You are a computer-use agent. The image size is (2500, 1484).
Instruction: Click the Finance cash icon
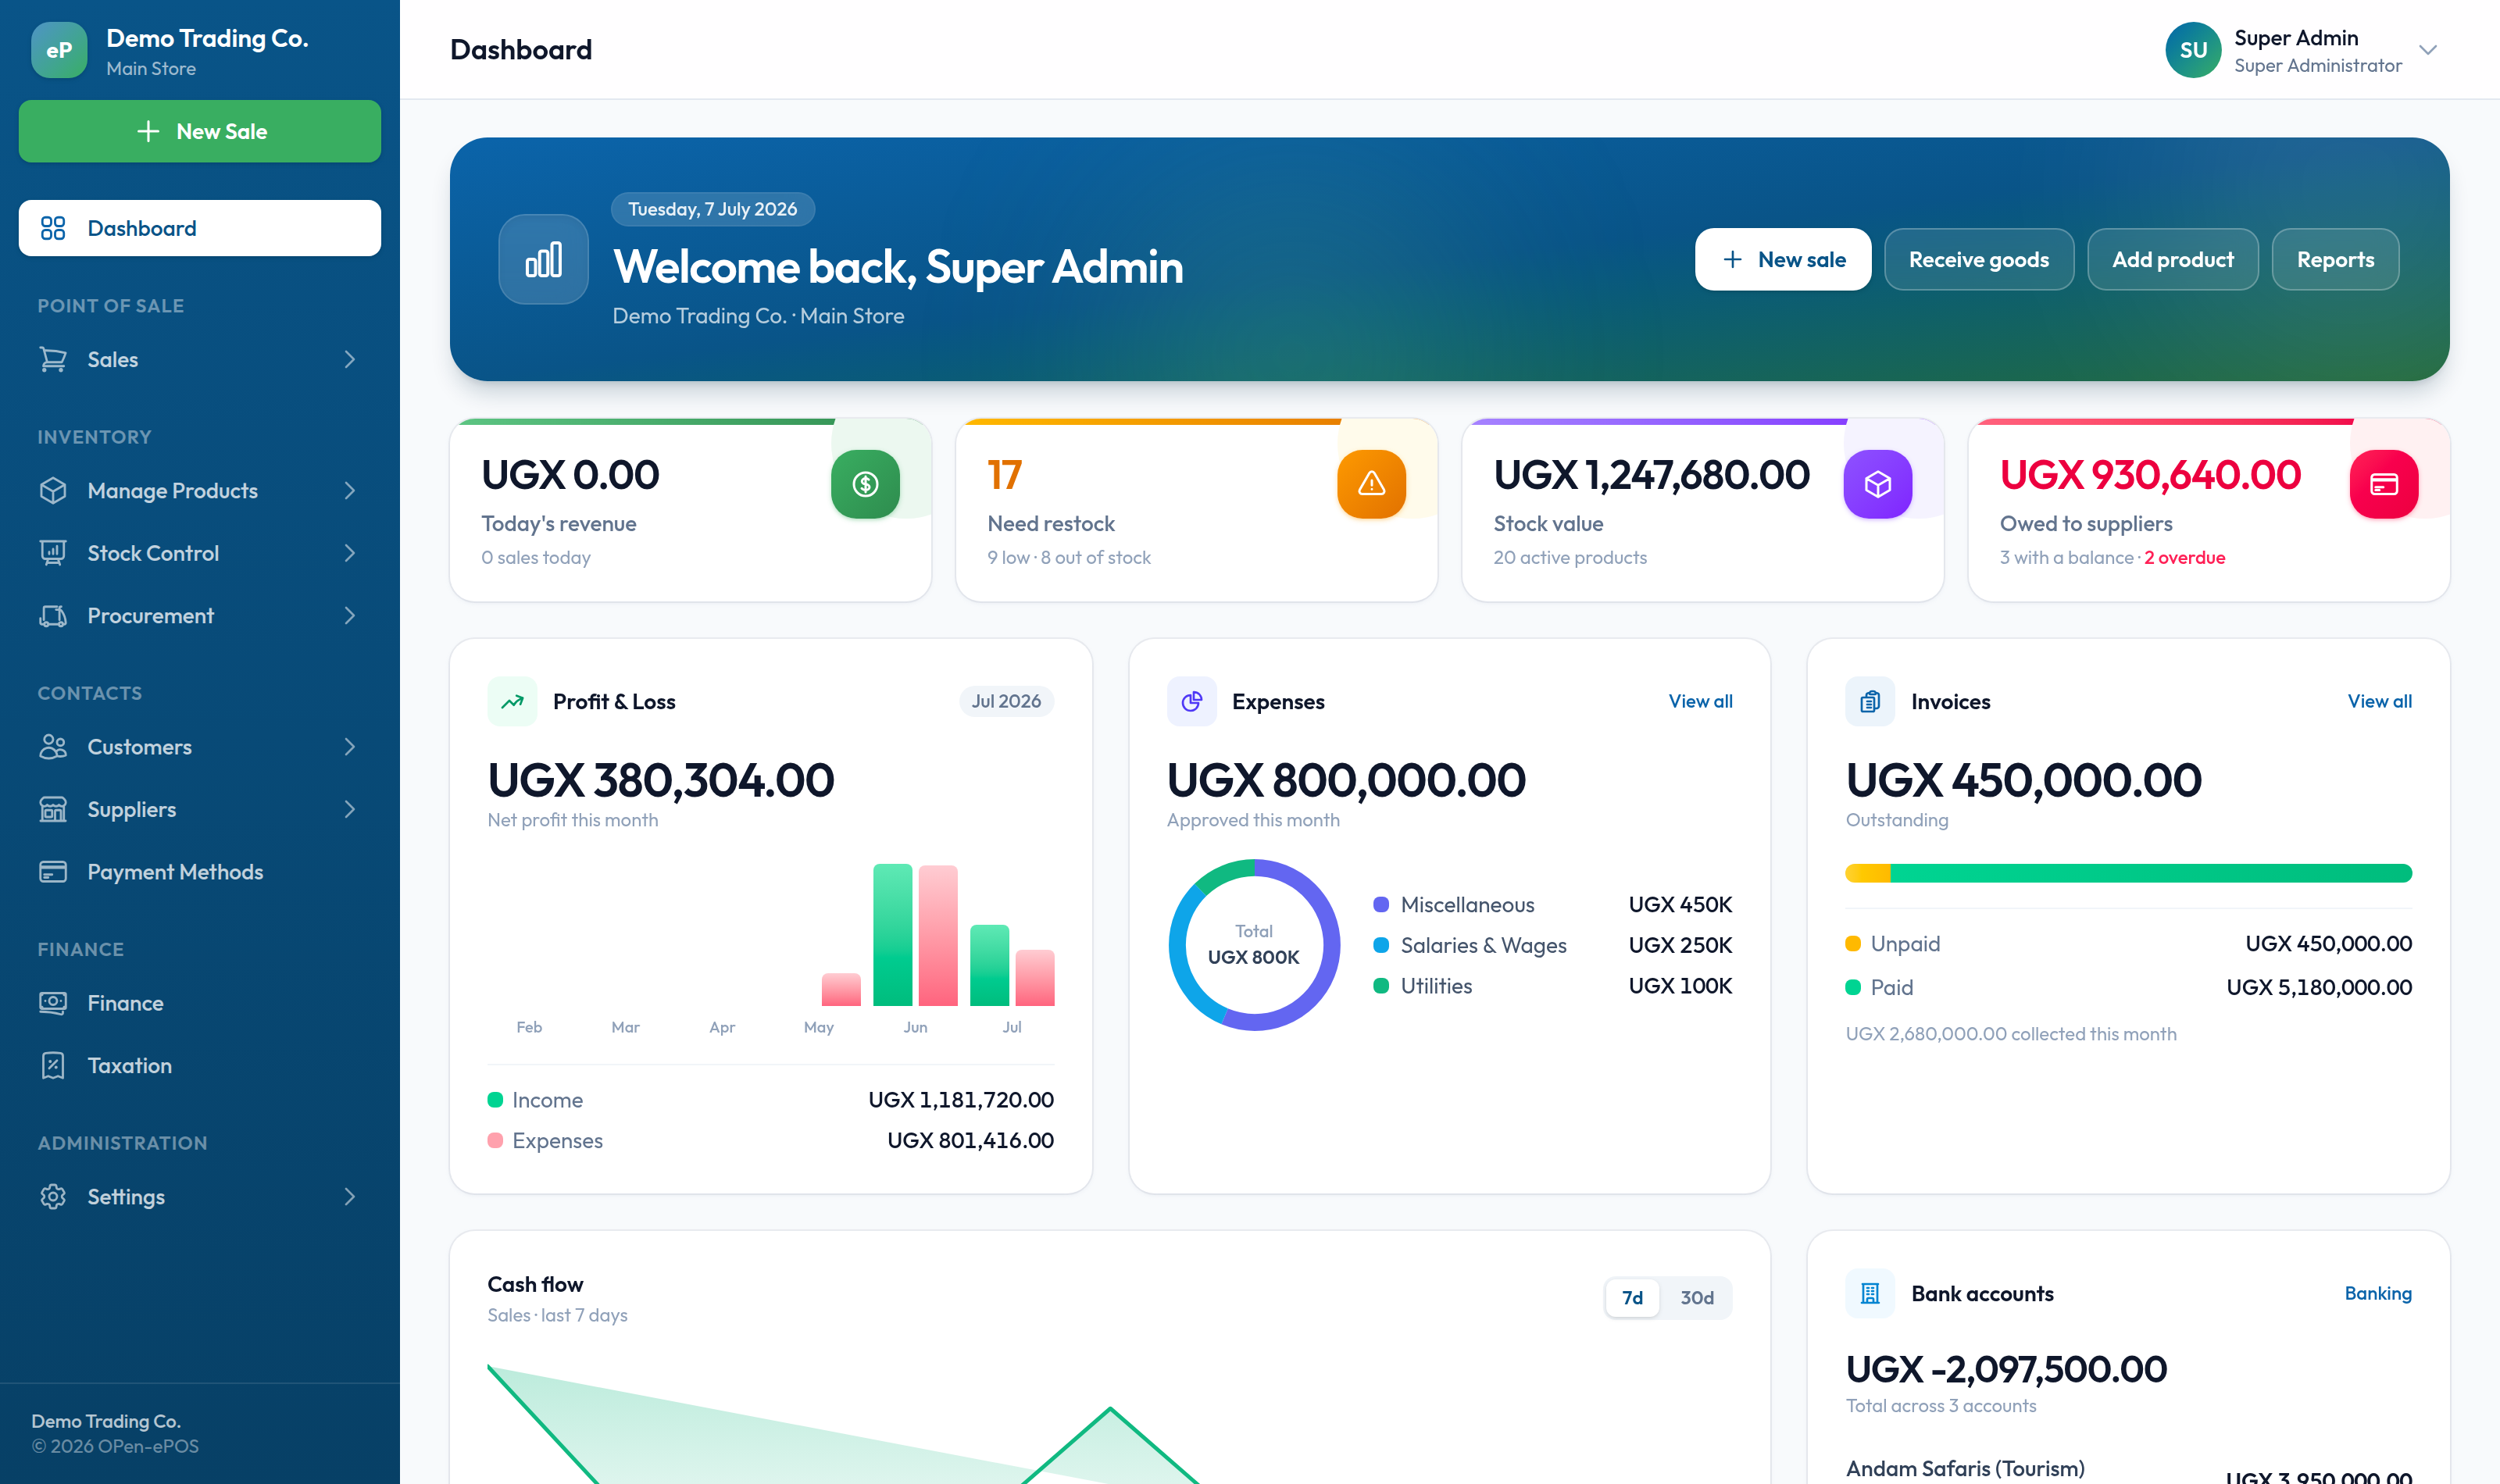click(x=53, y=1003)
